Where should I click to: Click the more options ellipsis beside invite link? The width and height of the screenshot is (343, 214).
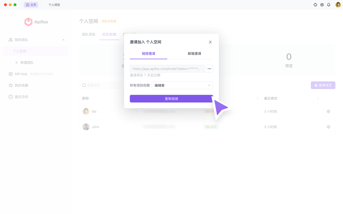click(209, 69)
